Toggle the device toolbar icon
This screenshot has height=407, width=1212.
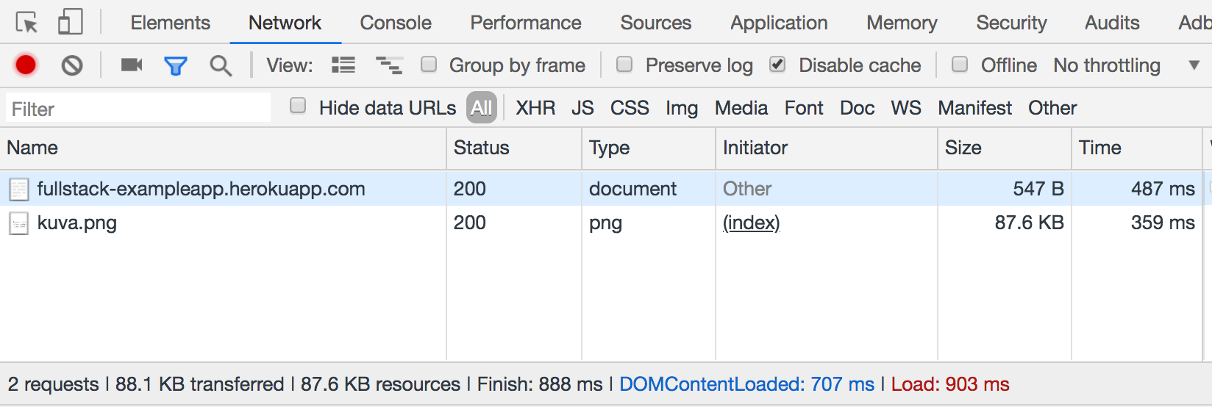[70, 22]
